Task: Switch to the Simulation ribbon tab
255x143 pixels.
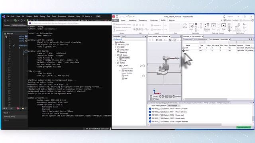Action: point(143,20)
